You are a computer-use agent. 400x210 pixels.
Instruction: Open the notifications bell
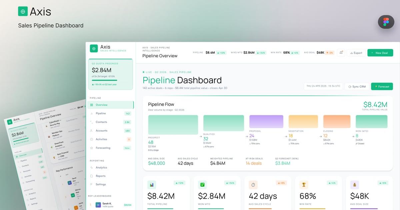341,53
